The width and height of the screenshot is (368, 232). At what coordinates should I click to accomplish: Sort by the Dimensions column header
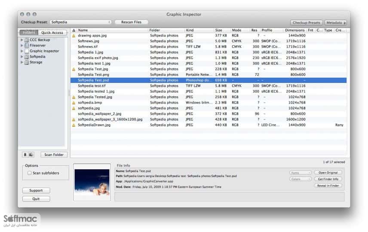pos(295,30)
